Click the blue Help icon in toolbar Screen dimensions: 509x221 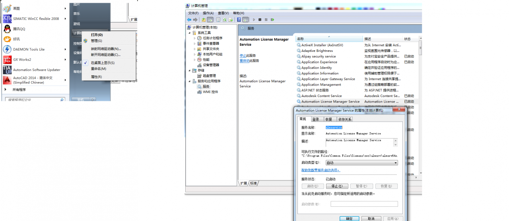tap(239, 19)
